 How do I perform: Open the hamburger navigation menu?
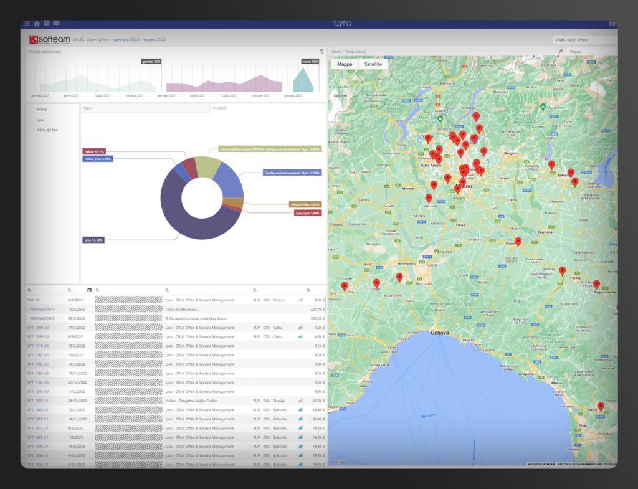(26, 24)
